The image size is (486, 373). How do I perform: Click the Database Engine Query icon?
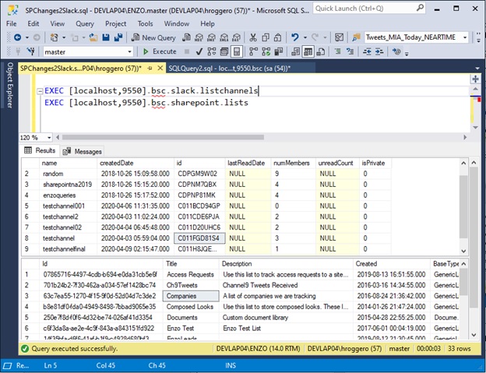coord(186,37)
